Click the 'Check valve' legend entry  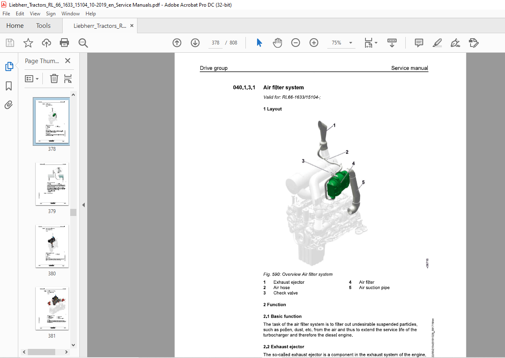285,293
